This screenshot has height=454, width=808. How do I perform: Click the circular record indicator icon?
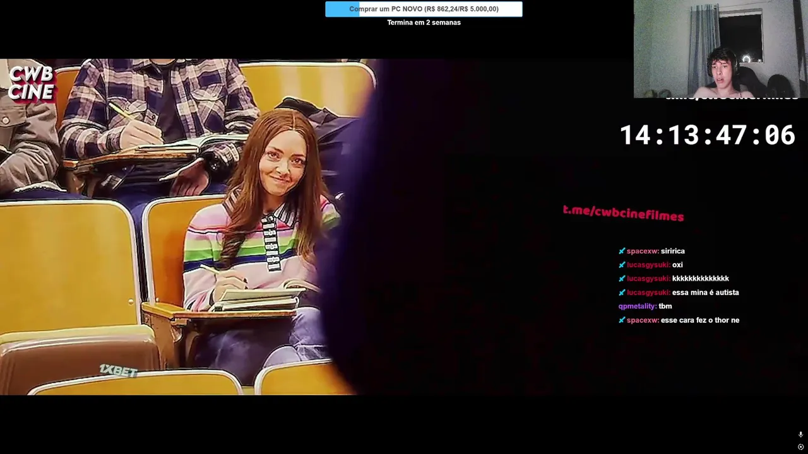800,447
